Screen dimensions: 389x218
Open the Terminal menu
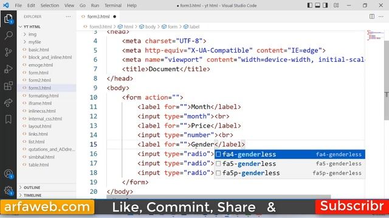(113, 5)
